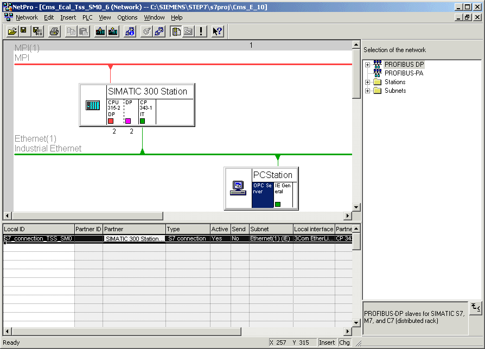
Task: Click the Active column header
Action: coord(220,229)
